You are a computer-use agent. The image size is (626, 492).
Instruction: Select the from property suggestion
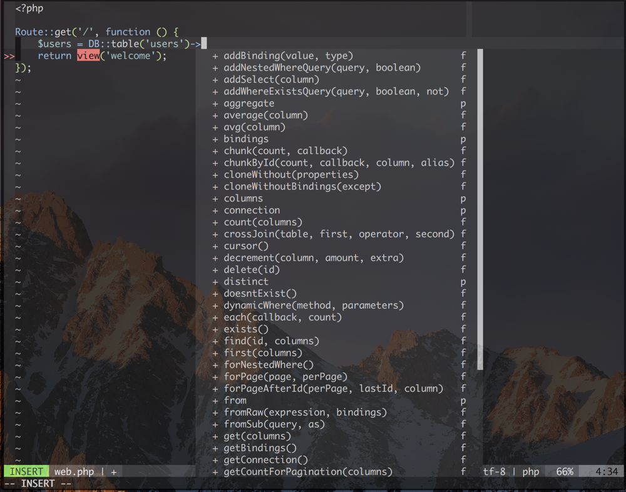(x=339, y=400)
